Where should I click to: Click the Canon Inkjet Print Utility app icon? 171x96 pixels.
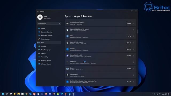(68, 23)
